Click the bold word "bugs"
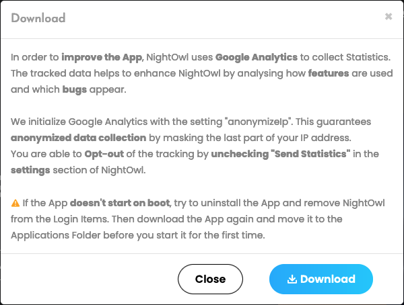Image resolution: width=404 pixels, height=305 pixels. click(75, 89)
